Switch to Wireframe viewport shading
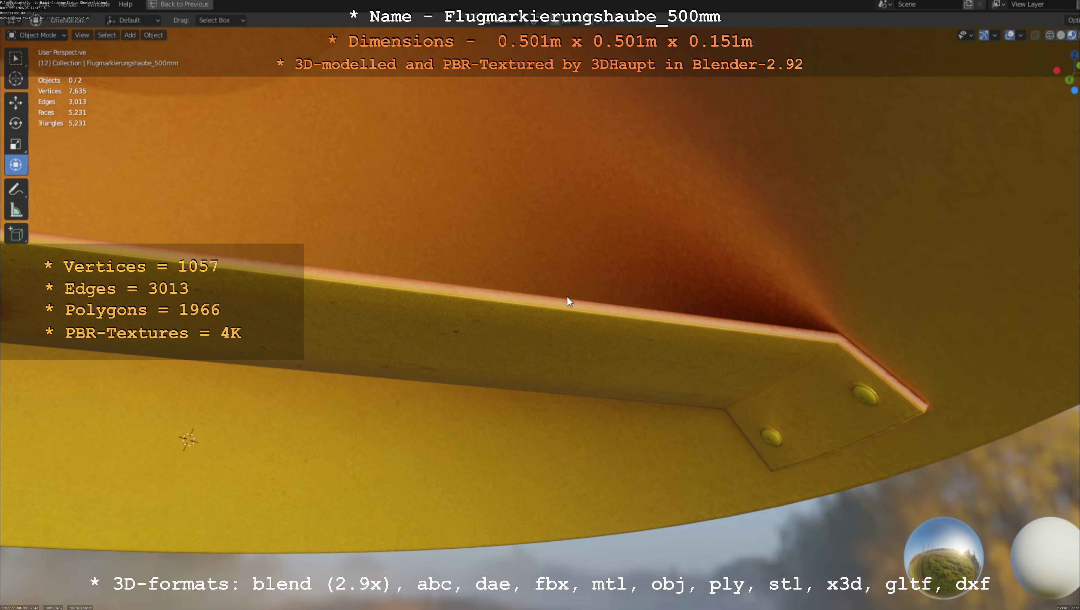 [1049, 35]
